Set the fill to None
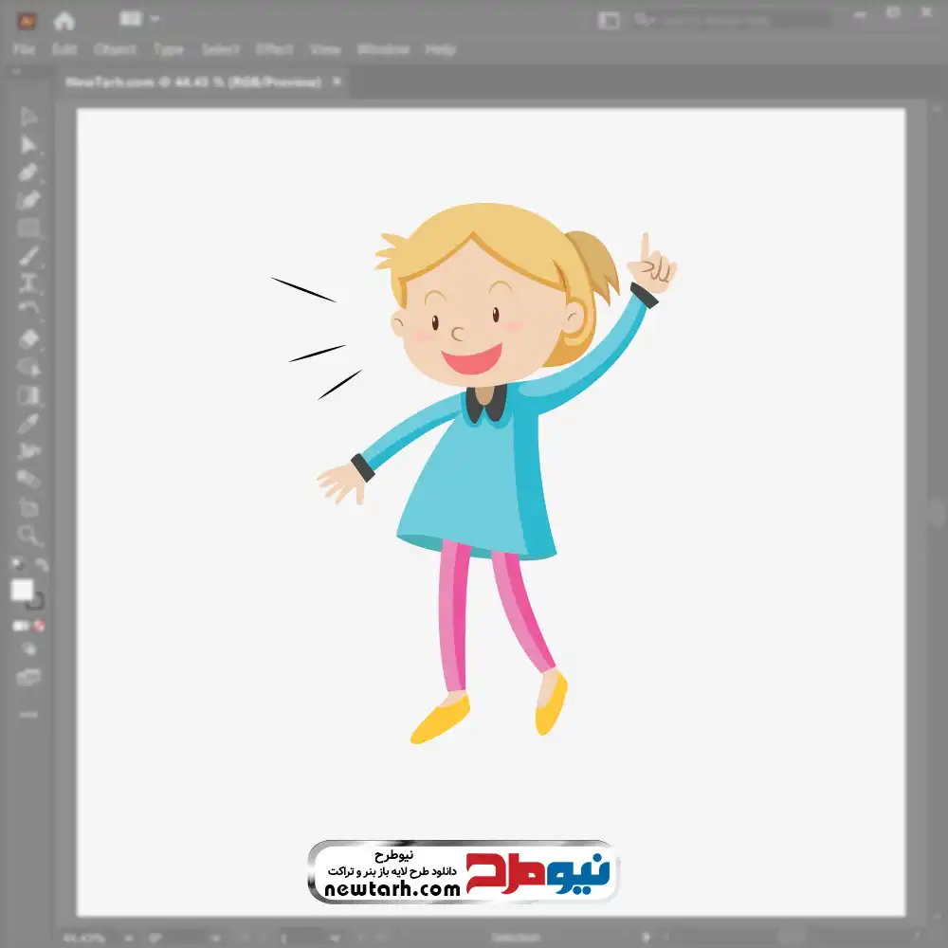Image resolution: width=948 pixels, height=948 pixels. [x=41, y=626]
